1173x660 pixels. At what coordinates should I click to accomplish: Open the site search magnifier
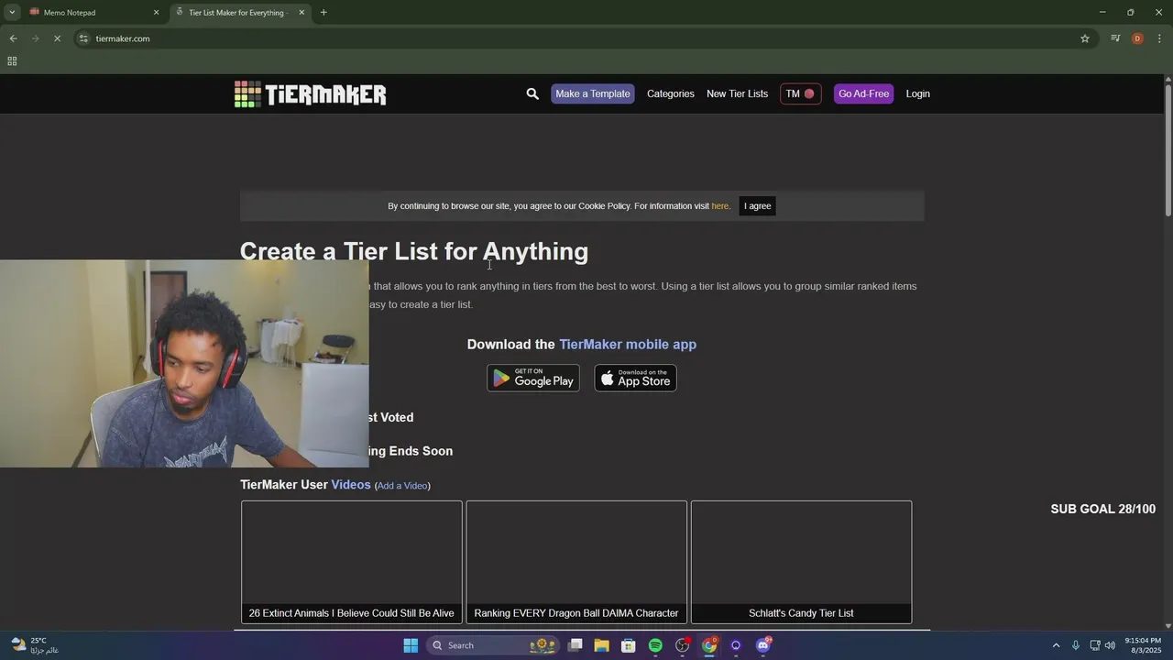532,93
